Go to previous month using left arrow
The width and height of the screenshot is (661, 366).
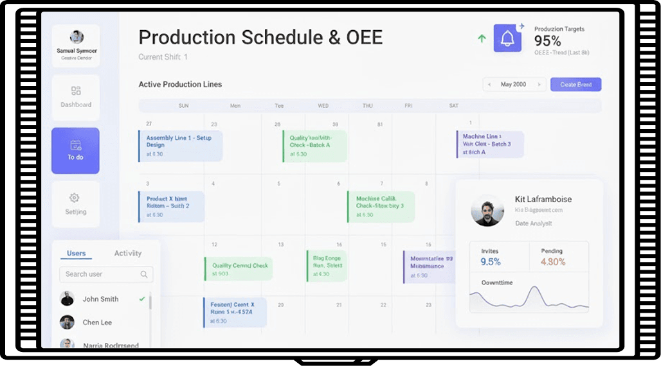tap(489, 84)
